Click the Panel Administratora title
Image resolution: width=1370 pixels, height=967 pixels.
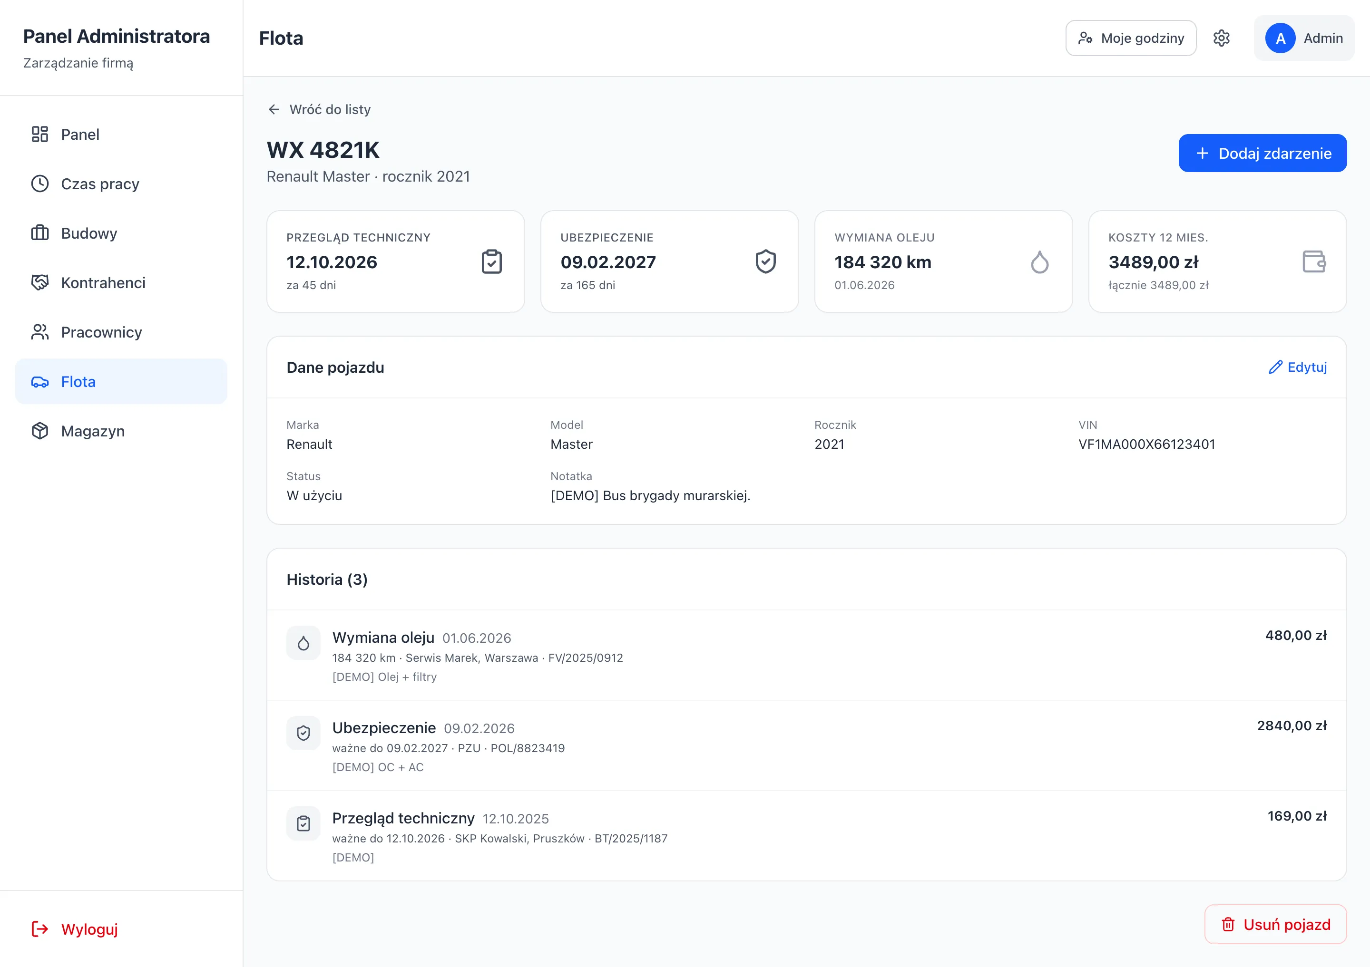(x=117, y=36)
